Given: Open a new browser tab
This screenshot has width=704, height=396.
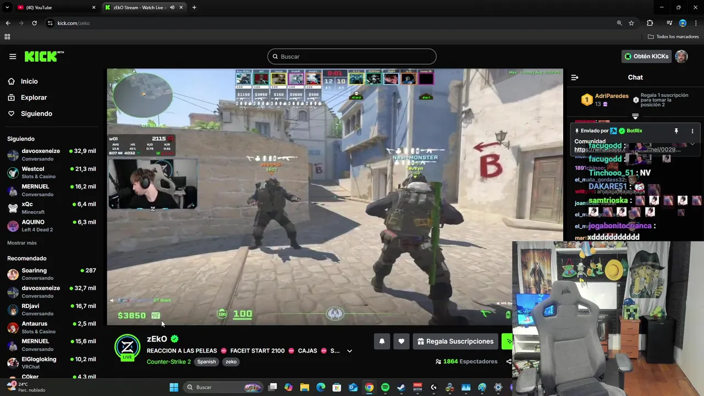Looking at the screenshot, I should click(x=194, y=8).
